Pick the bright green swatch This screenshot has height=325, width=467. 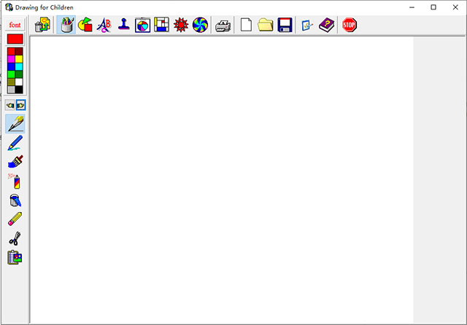pyautogui.click(x=11, y=74)
